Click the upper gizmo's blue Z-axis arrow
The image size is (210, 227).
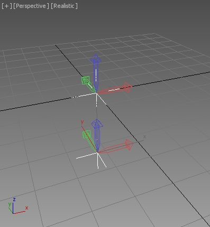click(96, 73)
